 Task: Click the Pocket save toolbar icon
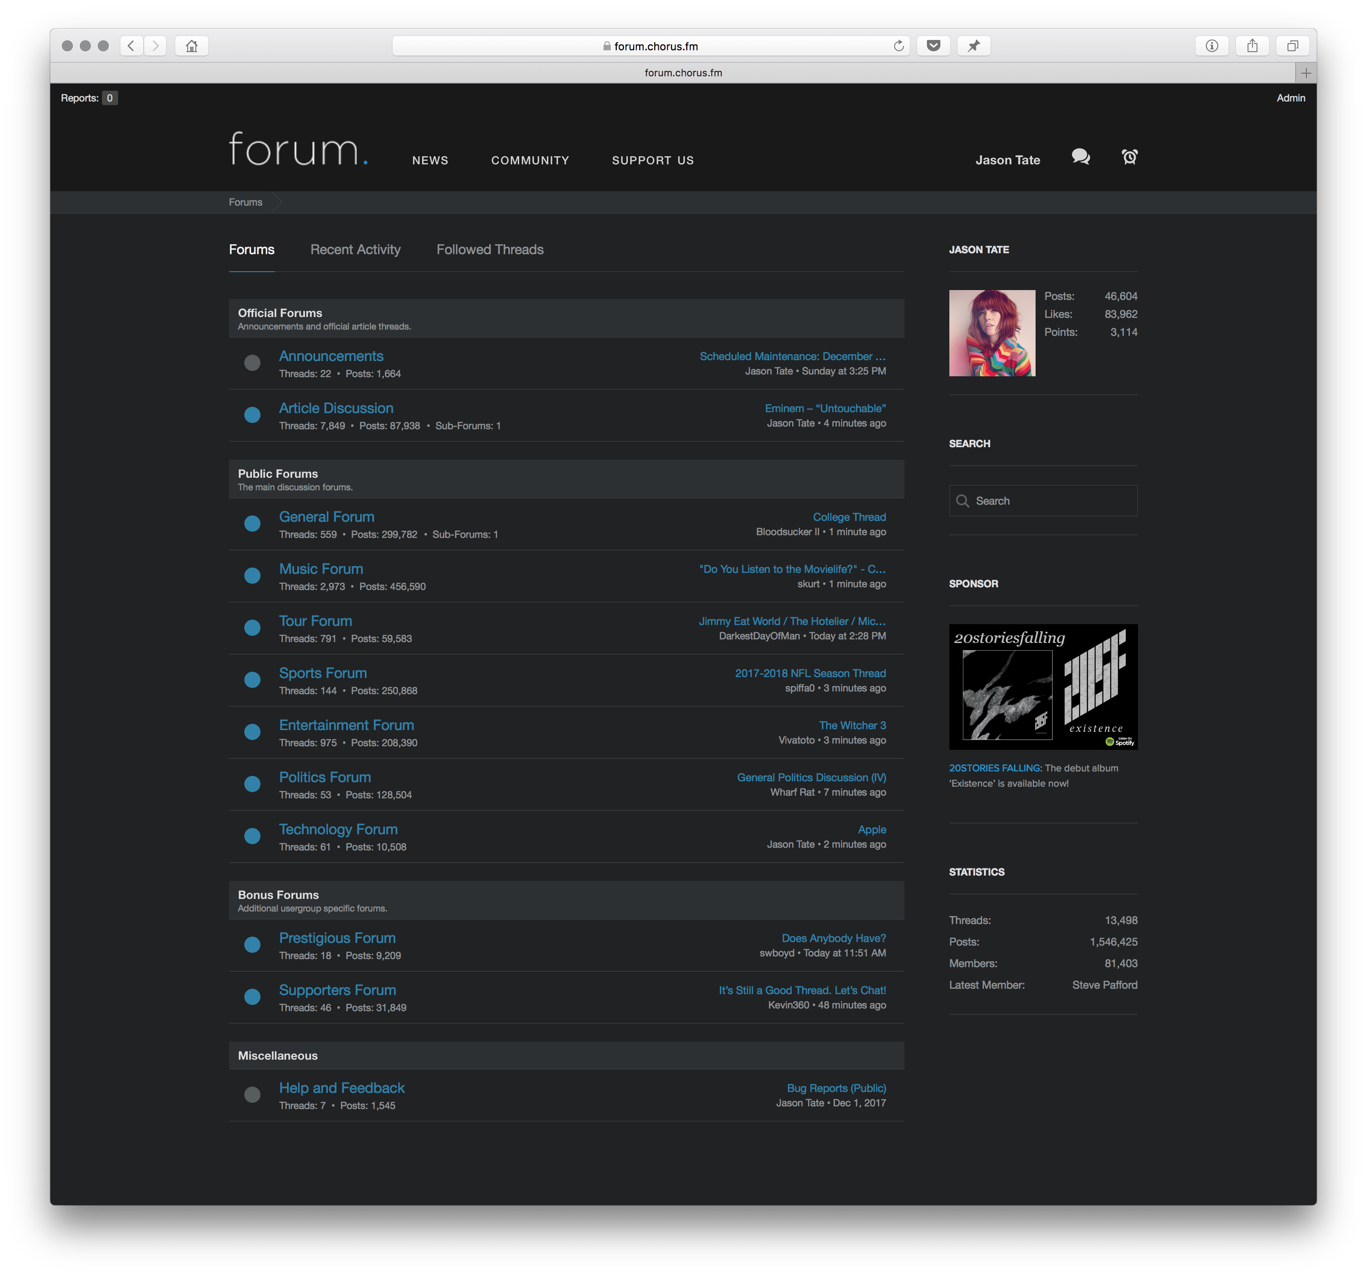[933, 46]
